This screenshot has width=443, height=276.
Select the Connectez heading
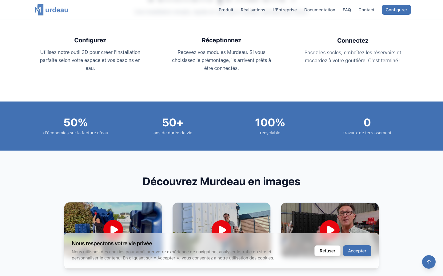tap(353, 40)
